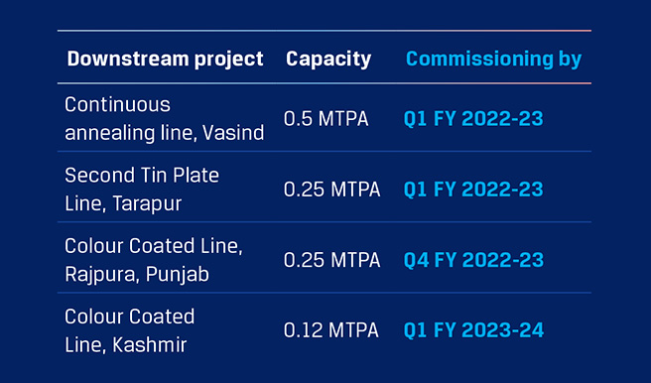Click the word Punjab in third row

[178, 274]
